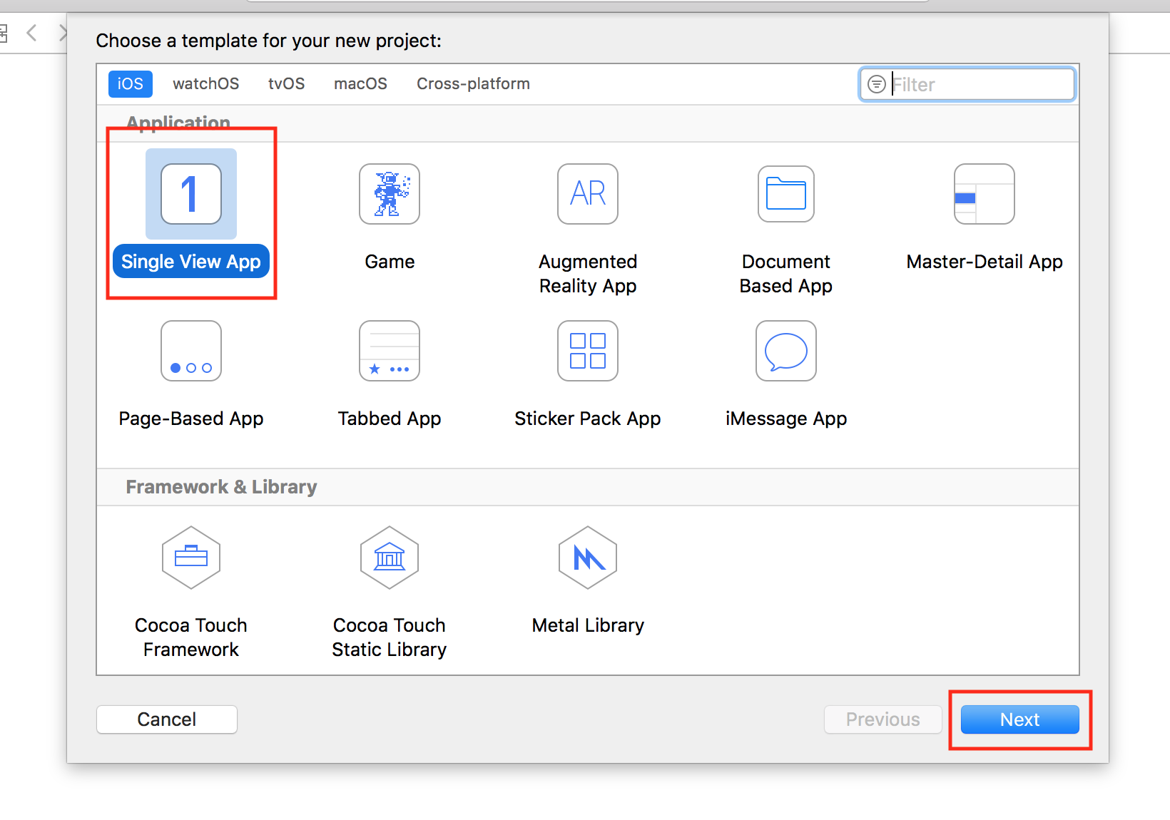Select the iMessage App template
The height and width of the screenshot is (820, 1170).
[x=785, y=351]
